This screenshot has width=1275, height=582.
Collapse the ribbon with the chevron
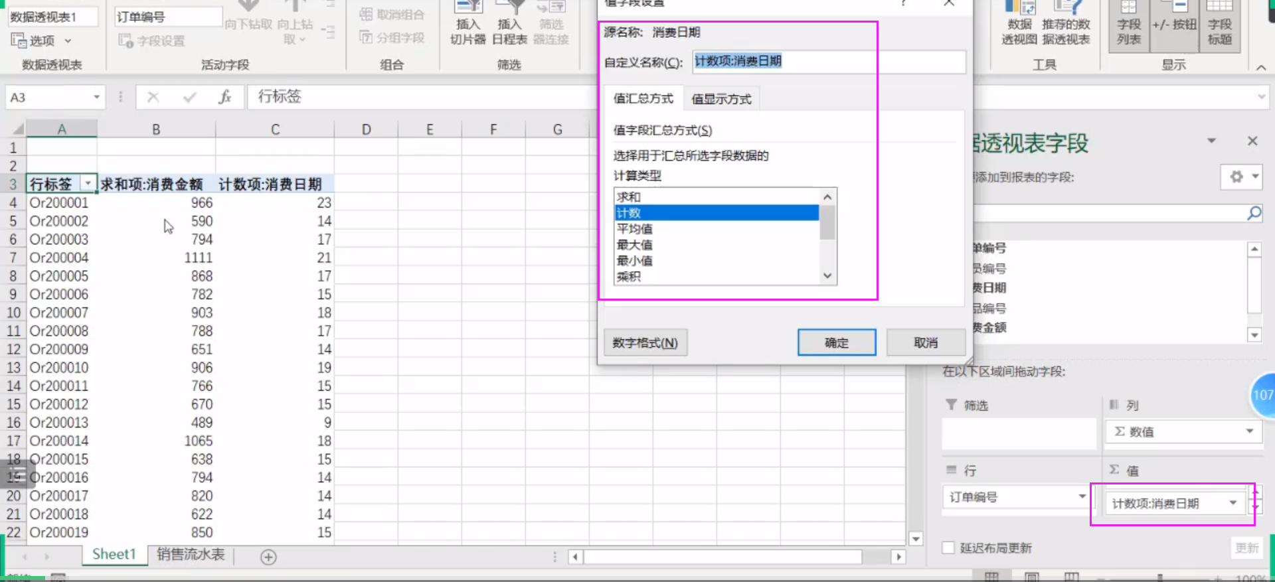pos(1261,67)
